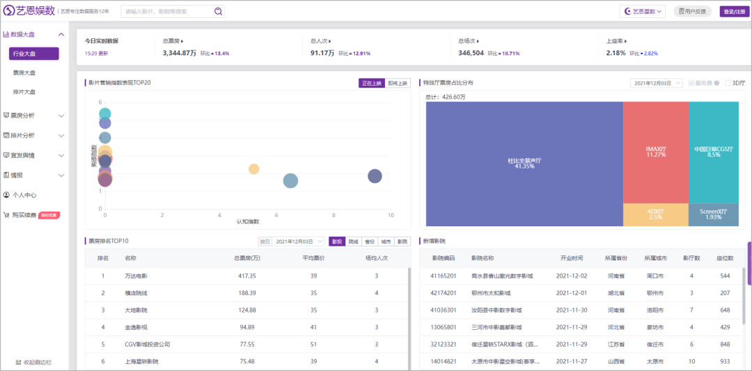Expand the 票房分析 sidebar section
752x371 pixels.
(x=33, y=116)
